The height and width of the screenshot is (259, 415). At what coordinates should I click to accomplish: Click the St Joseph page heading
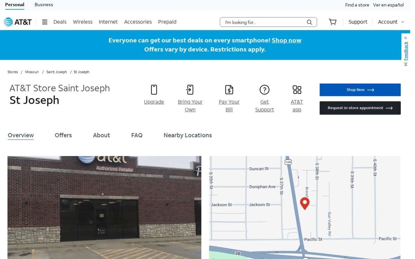pyautogui.click(x=34, y=100)
